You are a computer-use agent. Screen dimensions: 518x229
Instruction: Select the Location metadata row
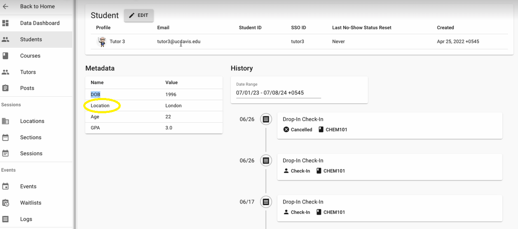point(154,105)
